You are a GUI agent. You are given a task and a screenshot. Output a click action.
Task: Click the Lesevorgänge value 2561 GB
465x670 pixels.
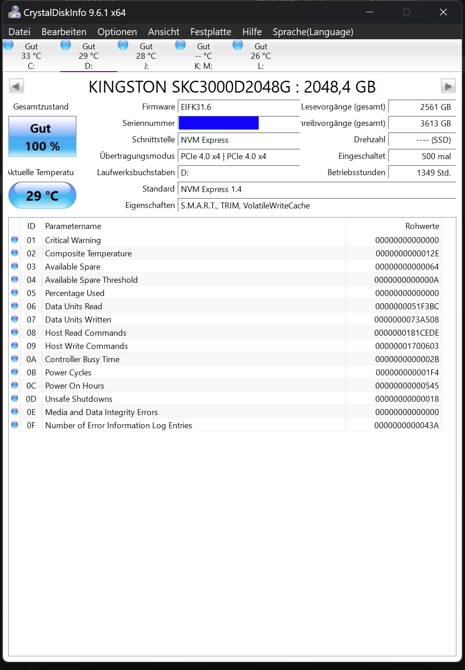[x=422, y=107]
